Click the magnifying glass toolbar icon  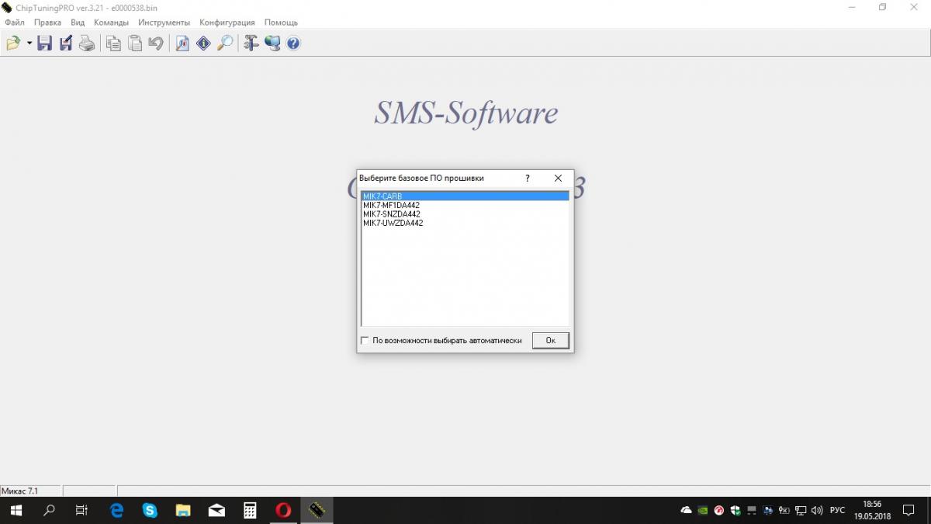pyautogui.click(x=225, y=43)
